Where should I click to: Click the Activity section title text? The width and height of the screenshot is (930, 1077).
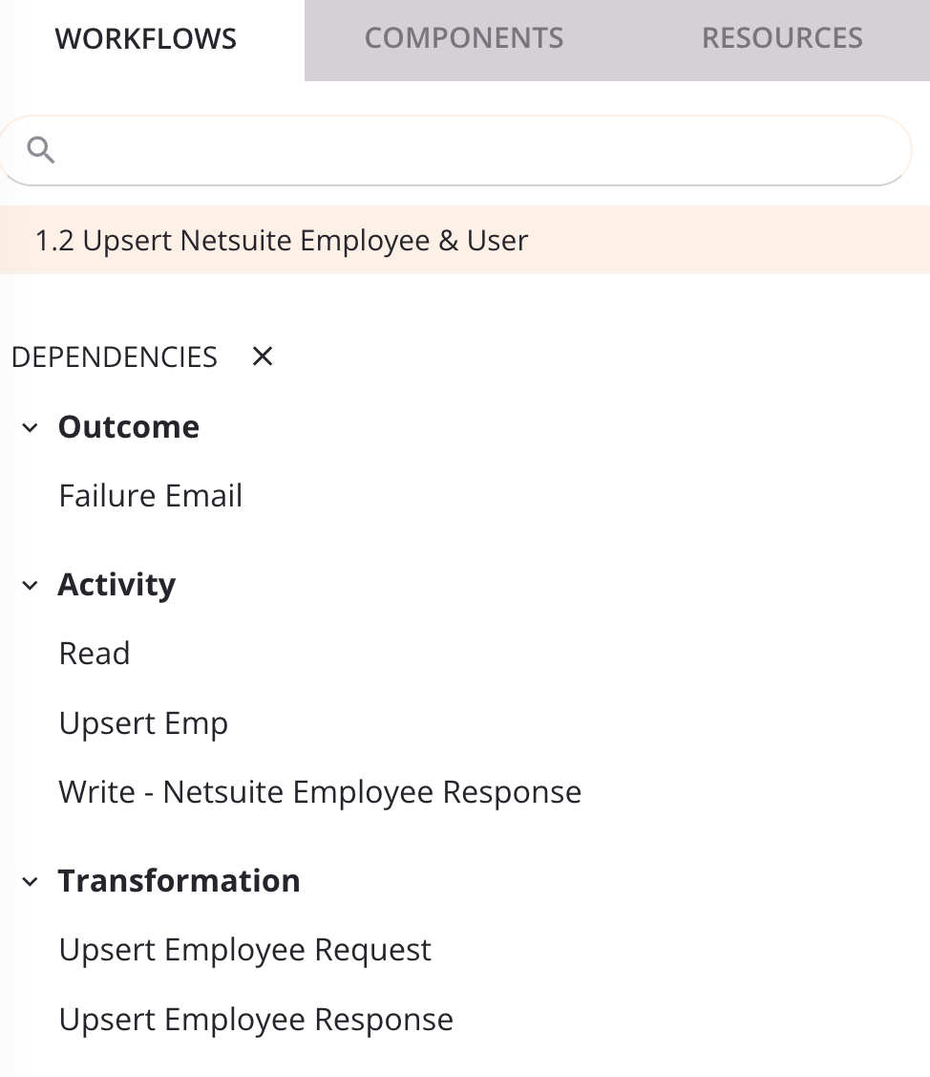(116, 585)
